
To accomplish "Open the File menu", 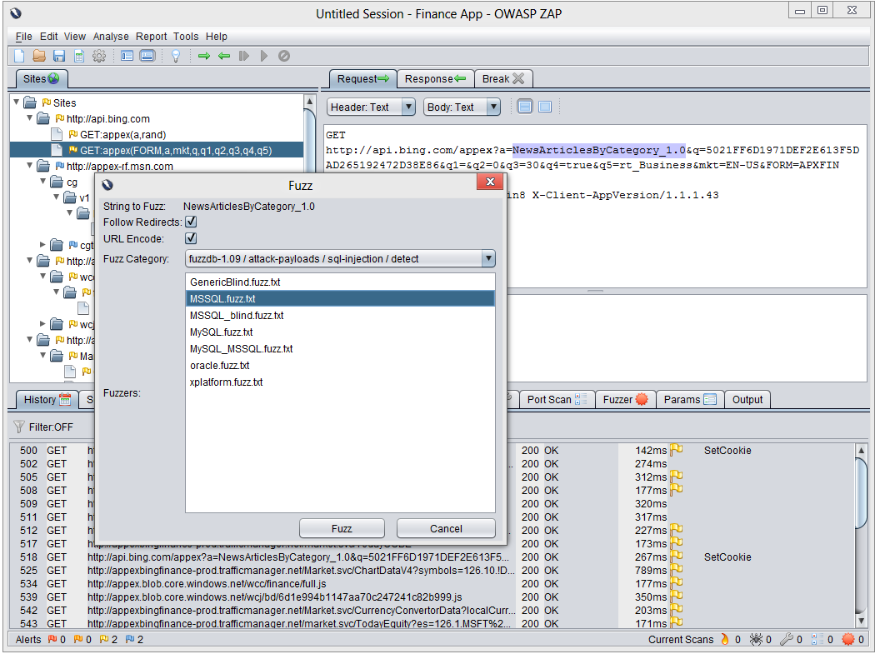I will coord(23,37).
